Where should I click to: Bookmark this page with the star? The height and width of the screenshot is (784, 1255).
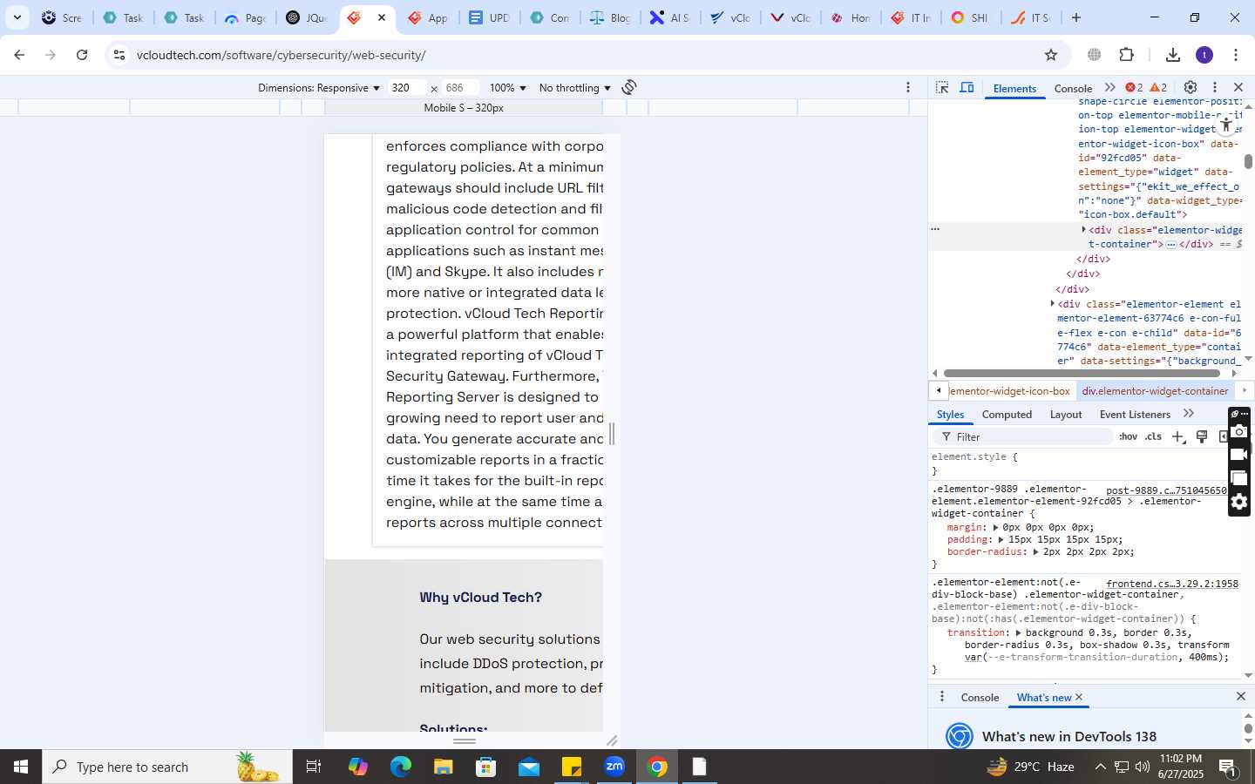click(x=1051, y=55)
